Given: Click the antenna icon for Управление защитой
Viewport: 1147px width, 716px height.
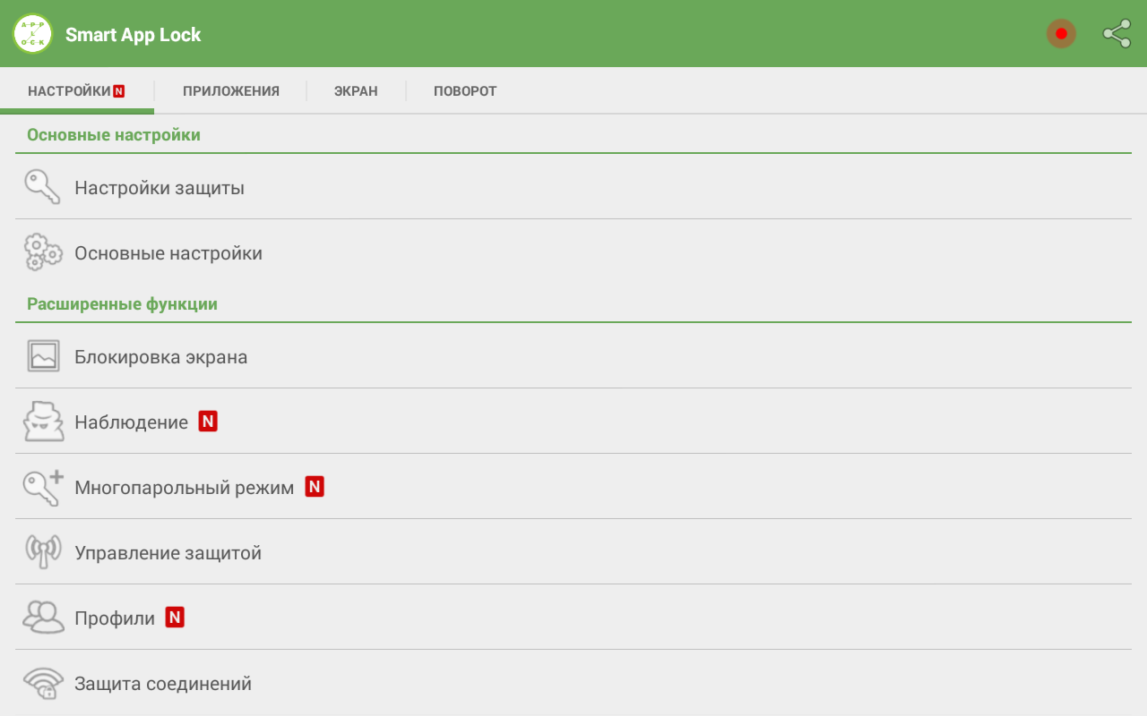Looking at the screenshot, I should pos(43,552).
